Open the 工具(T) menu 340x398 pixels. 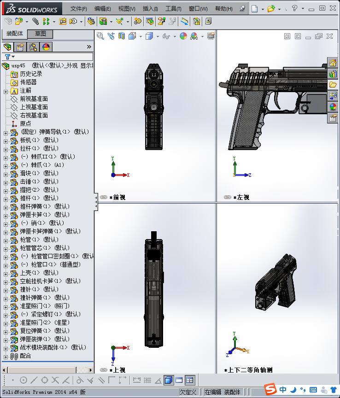pos(173,9)
